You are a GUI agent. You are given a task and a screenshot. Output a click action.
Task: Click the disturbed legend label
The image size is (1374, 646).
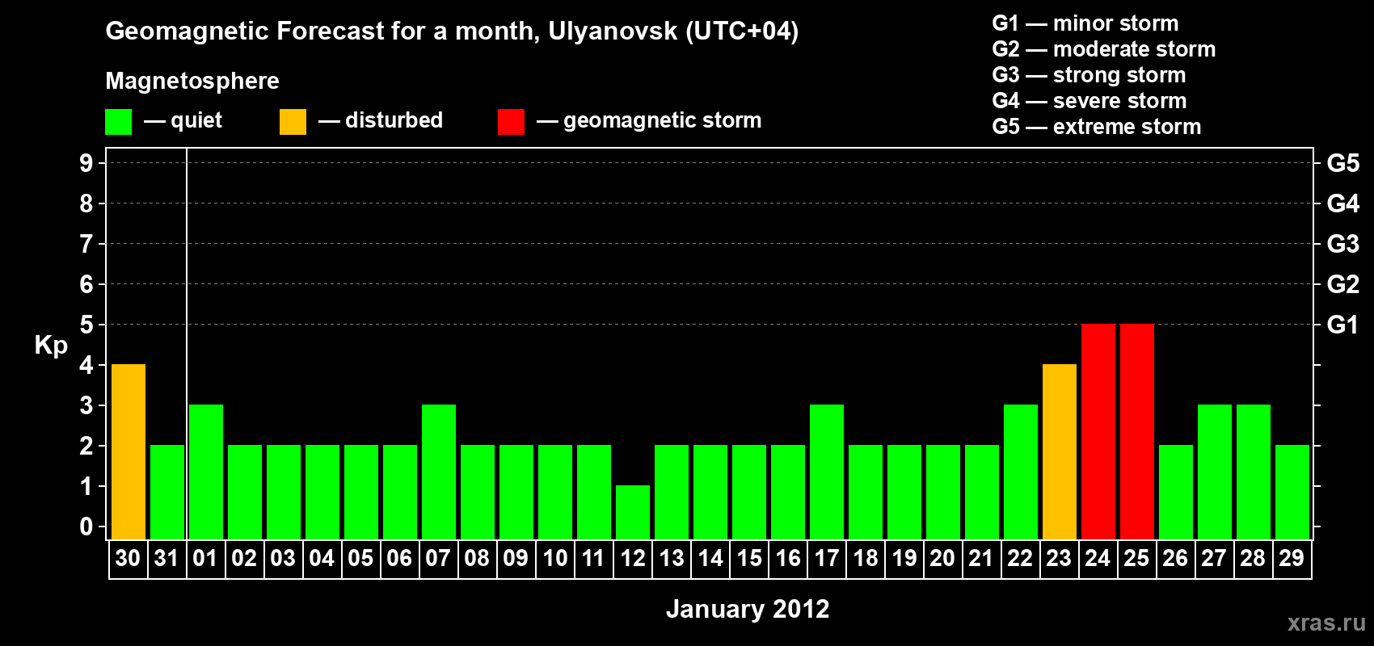394,120
